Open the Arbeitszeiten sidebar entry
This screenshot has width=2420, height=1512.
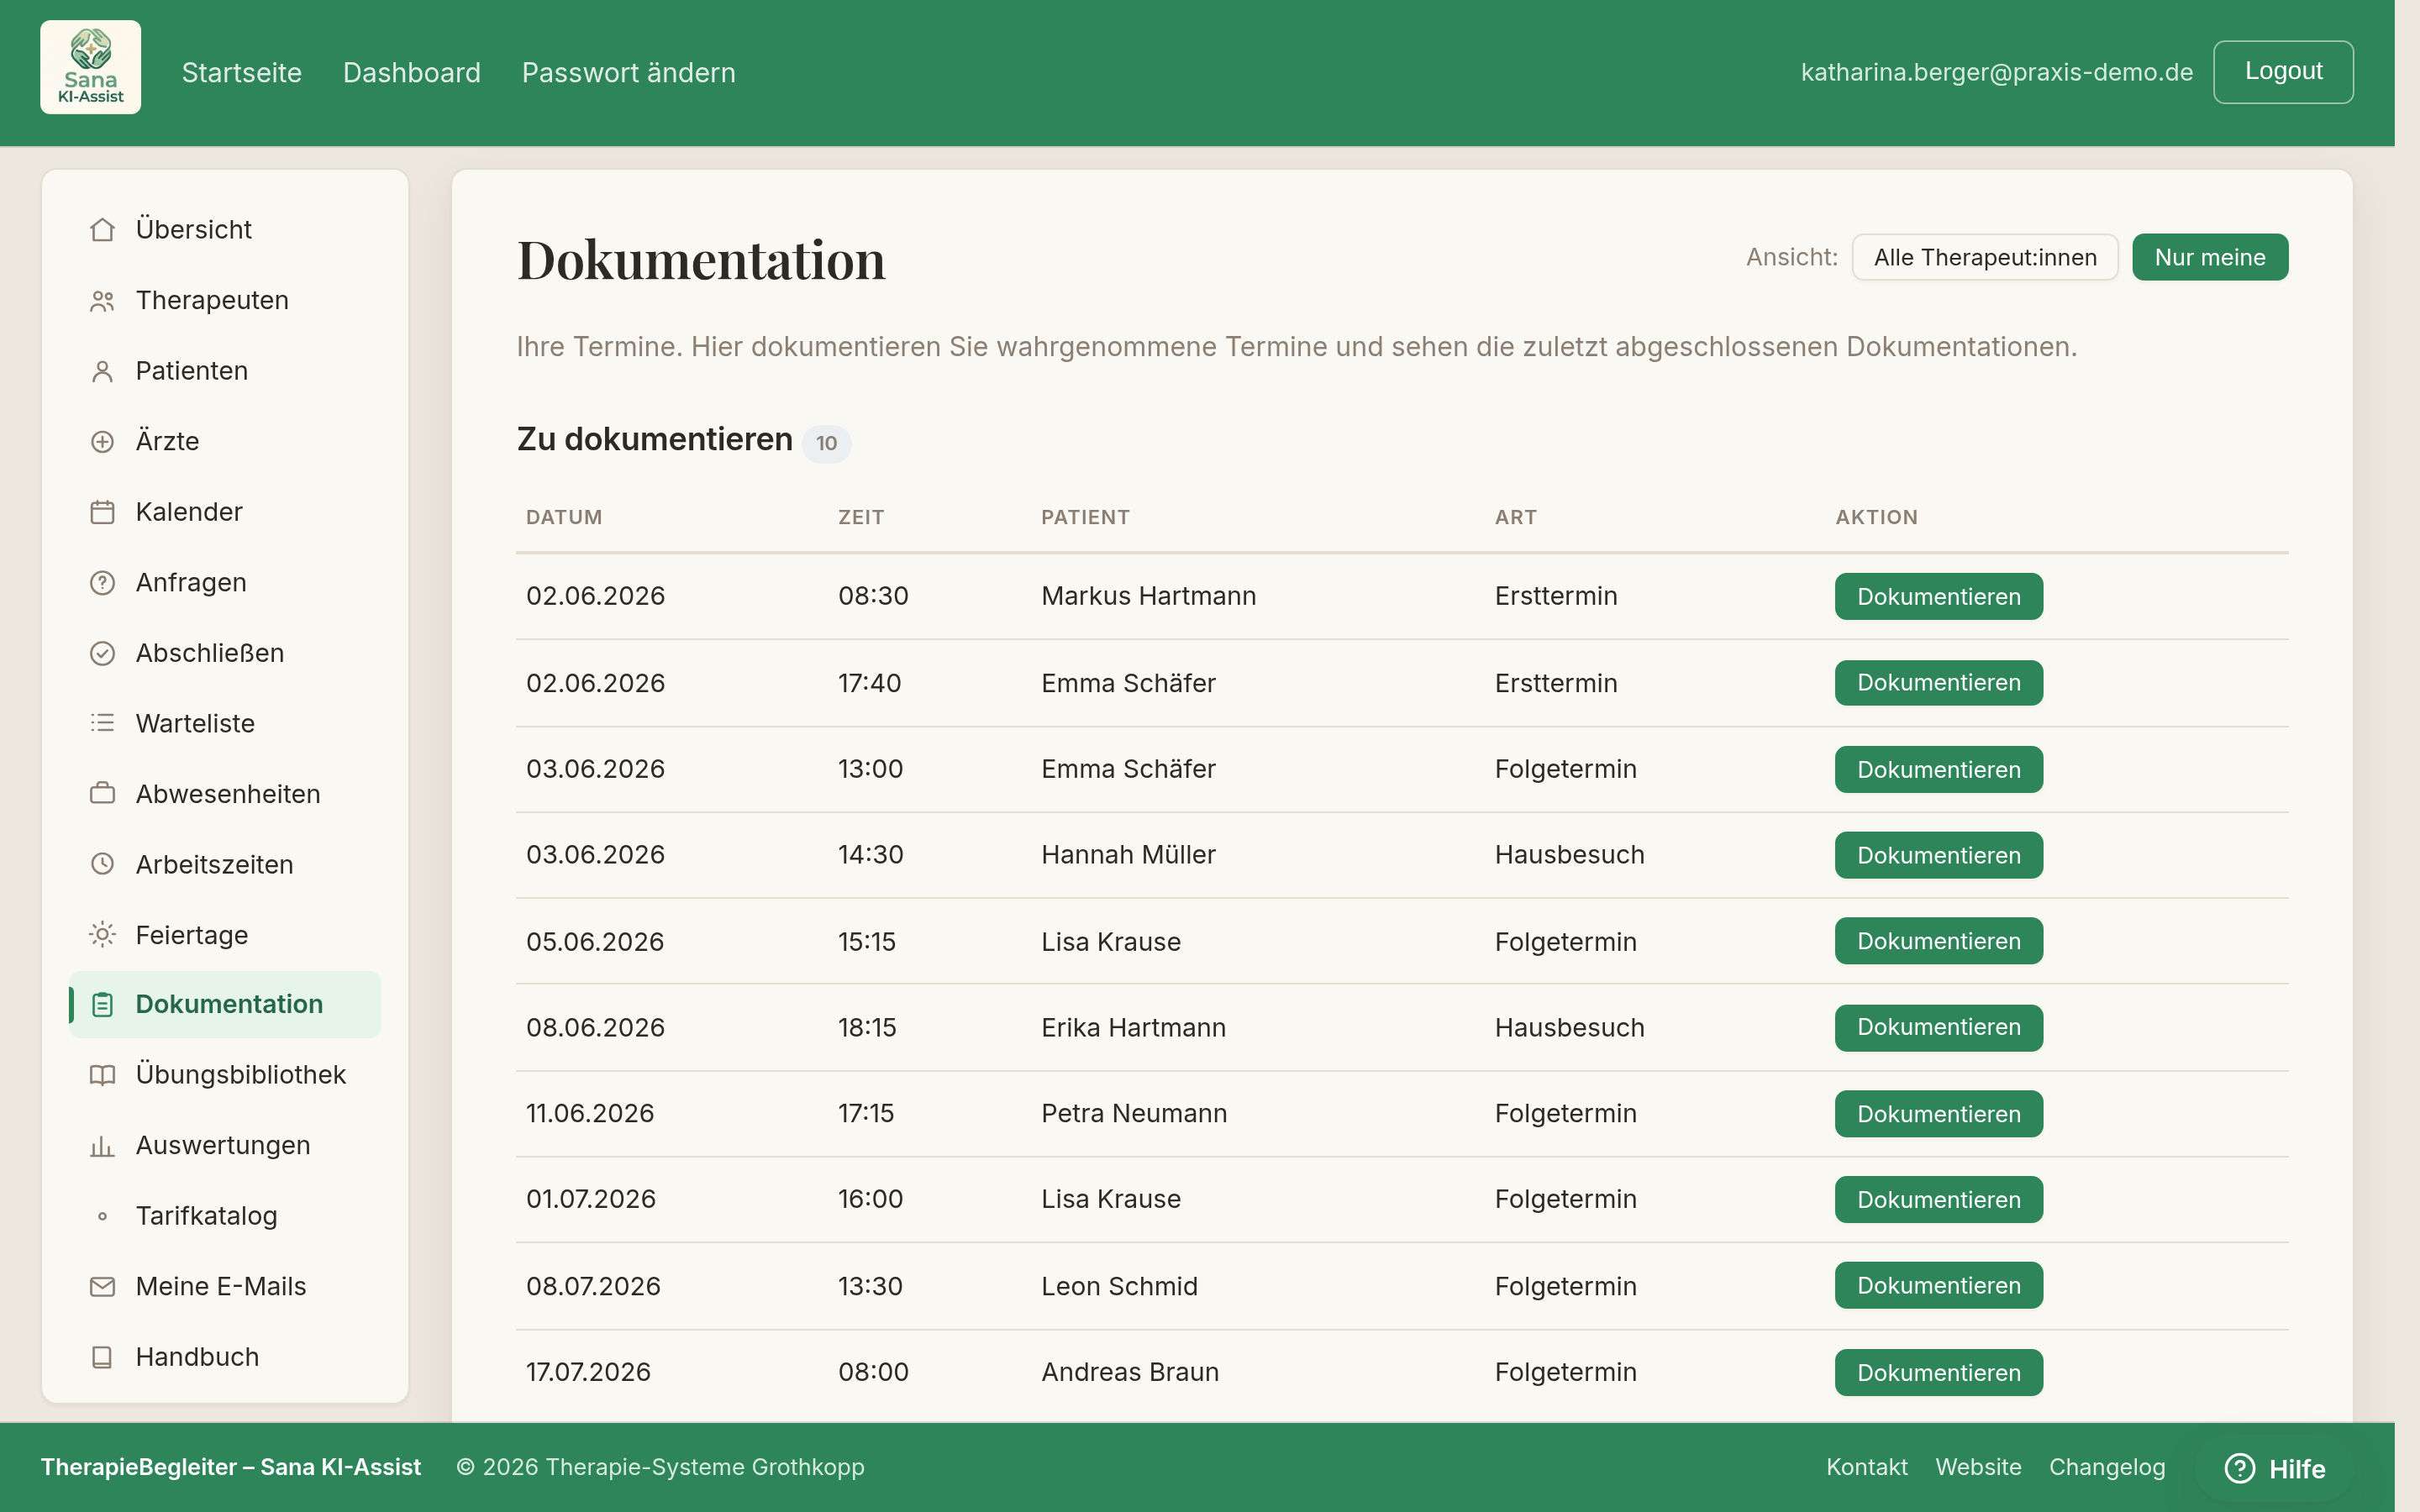[224, 864]
